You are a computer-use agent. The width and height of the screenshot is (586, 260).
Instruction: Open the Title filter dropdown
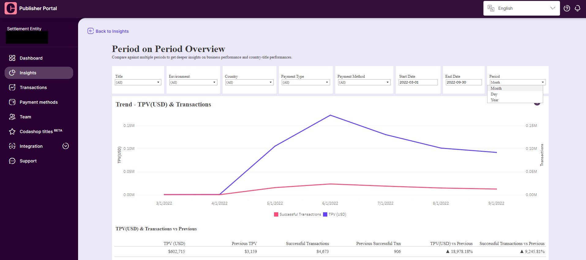(138, 82)
